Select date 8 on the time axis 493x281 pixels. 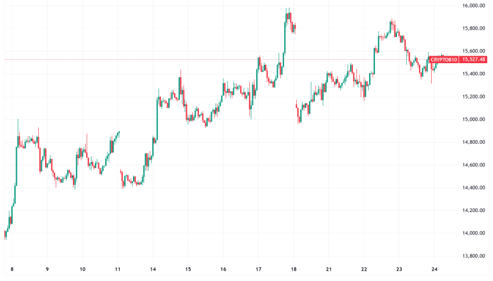point(12,269)
